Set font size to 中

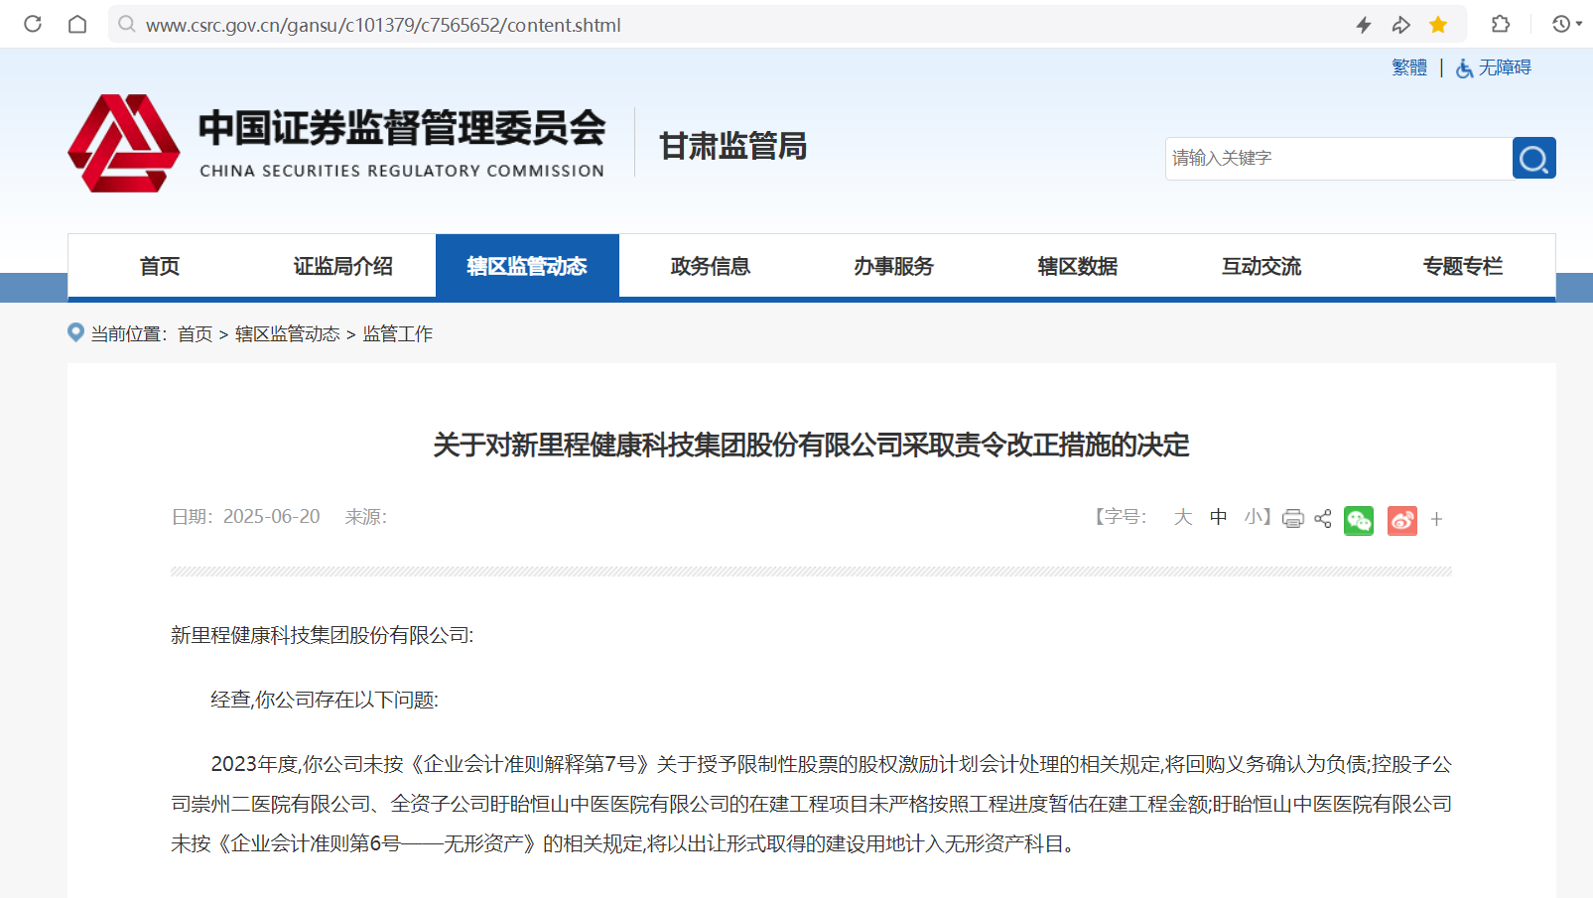[1219, 517]
